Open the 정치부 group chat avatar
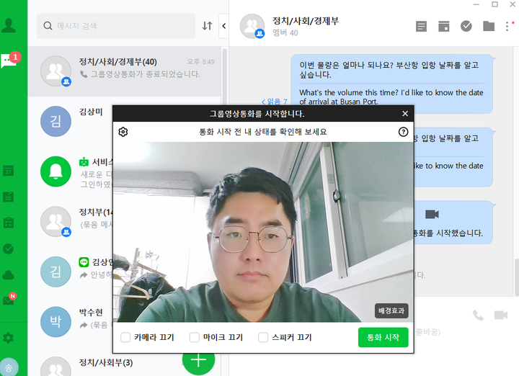 (56, 222)
